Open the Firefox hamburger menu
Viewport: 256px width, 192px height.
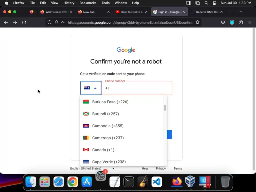pos(250,22)
